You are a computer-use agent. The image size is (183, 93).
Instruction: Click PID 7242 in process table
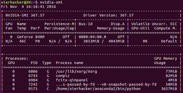click(33, 84)
